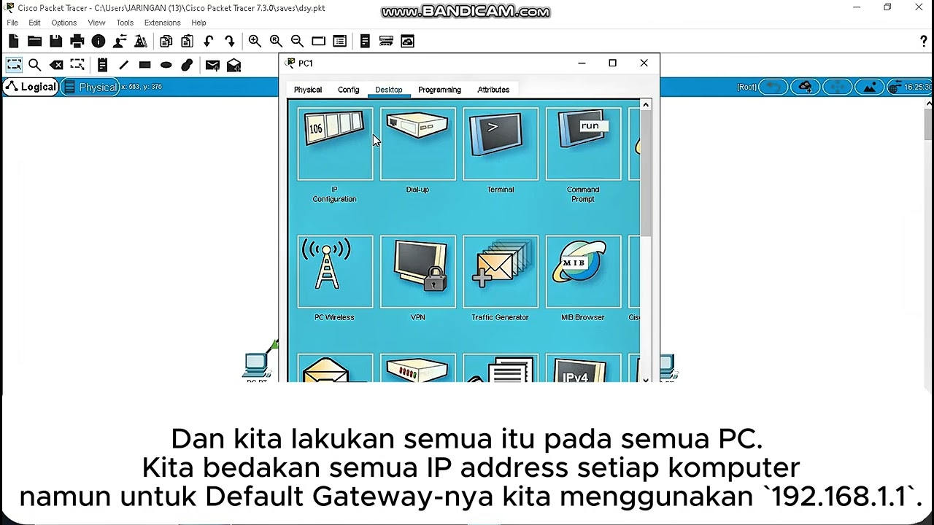Zoom in with the magnifier plus icon
934x525 pixels.
tap(255, 42)
